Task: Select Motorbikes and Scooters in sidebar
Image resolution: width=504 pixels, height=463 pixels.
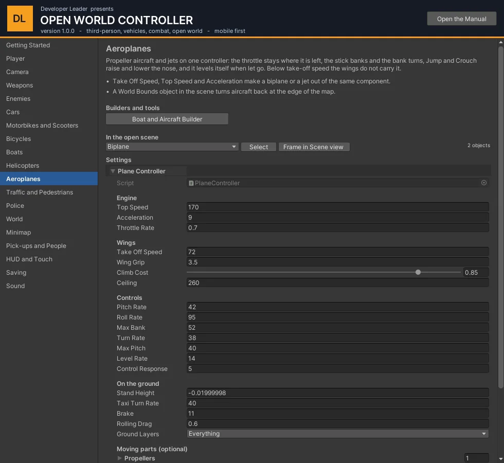Action: click(49, 126)
